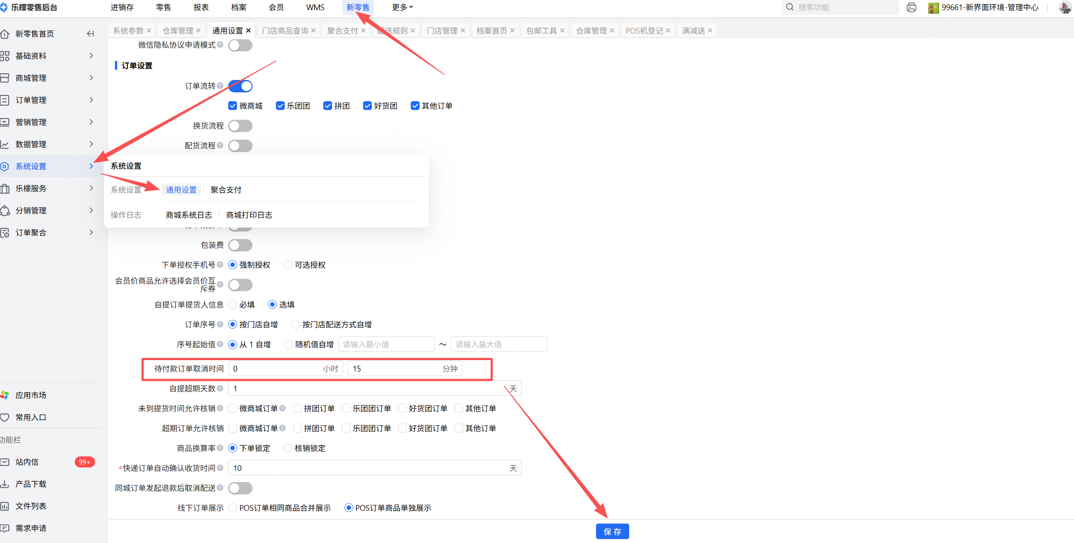
Task: Open the WMS top menu item
Action: tap(315, 8)
